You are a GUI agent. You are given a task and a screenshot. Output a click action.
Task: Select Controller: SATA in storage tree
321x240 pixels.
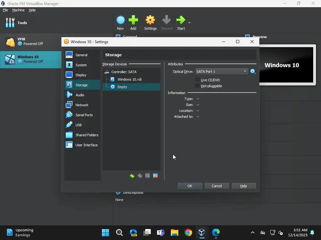(x=131, y=72)
